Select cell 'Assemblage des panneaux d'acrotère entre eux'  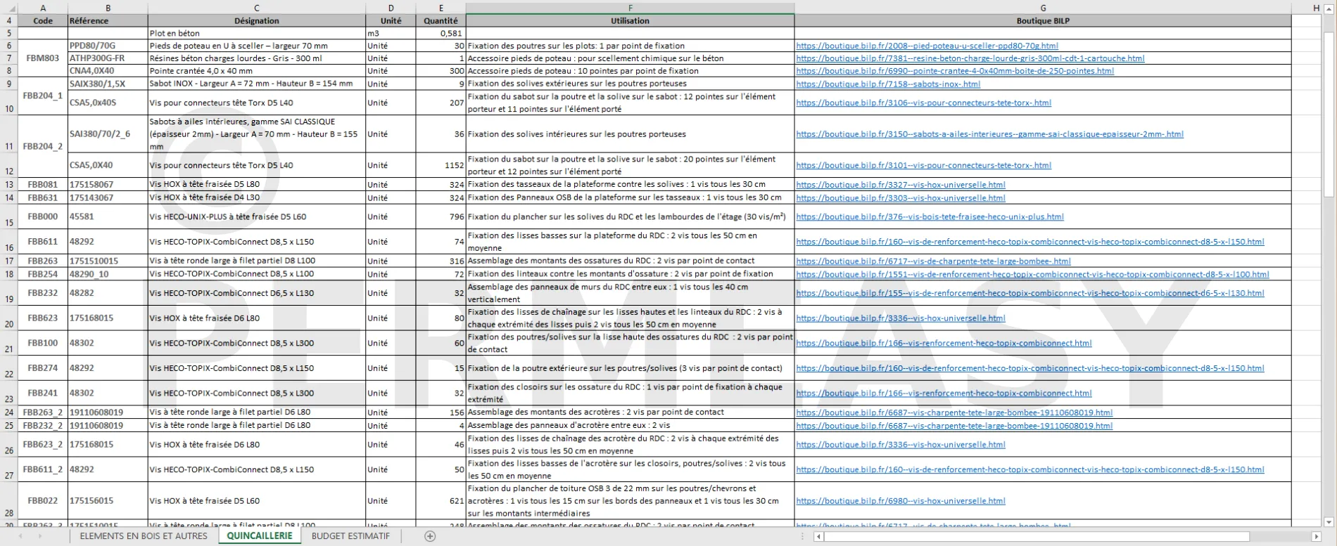click(x=630, y=425)
